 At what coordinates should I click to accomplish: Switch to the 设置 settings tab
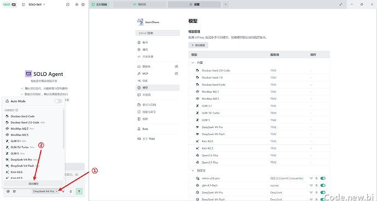[195, 4]
